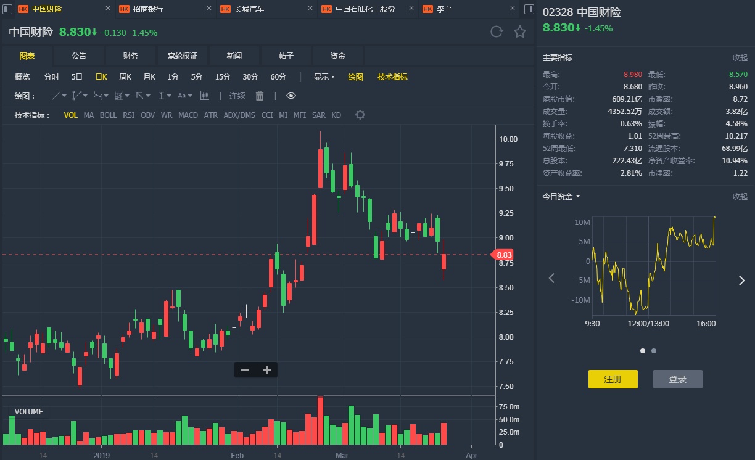Close the 长城汽车 tab

coord(310,9)
